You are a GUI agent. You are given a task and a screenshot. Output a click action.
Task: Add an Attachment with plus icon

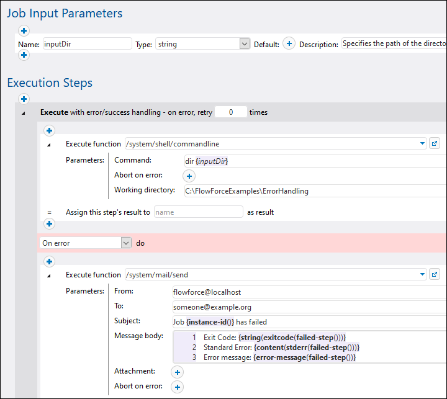point(177,372)
